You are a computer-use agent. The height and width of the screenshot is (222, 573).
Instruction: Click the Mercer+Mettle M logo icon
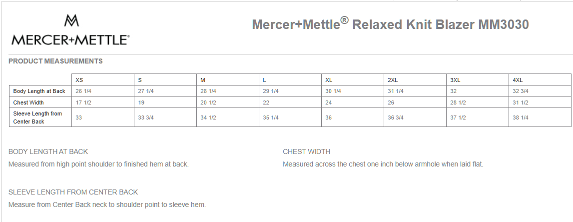point(71,20)
